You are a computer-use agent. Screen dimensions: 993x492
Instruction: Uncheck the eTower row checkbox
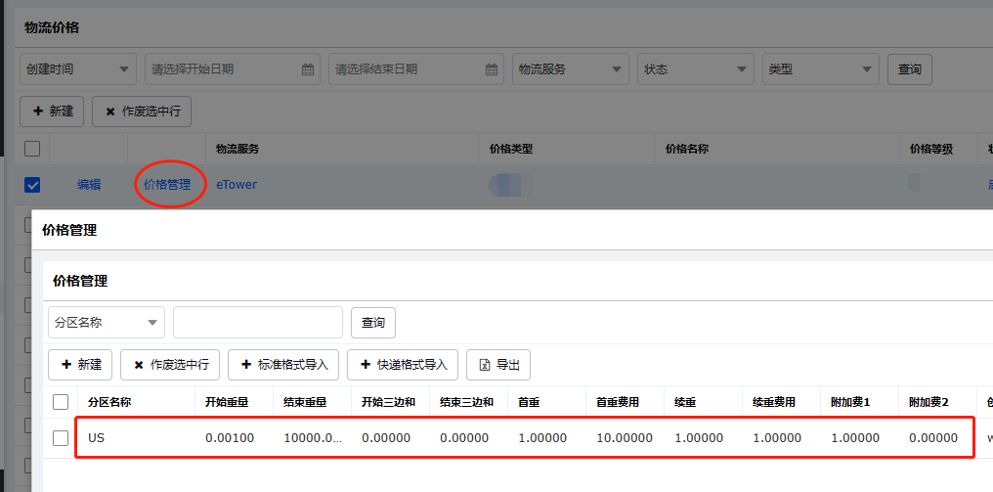pyautogui.click(x=32, y=185)
